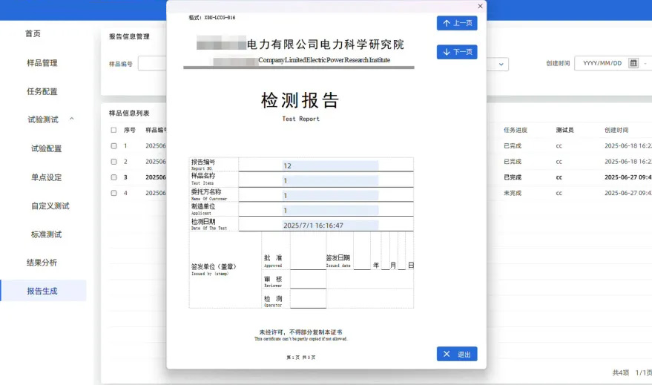Screen dimensions: 652x385
Task: Click the 共4项 pagination total
Action: tap(620, 372)
